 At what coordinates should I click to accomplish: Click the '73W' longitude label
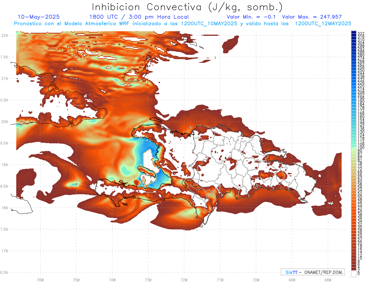coord(148,280)
